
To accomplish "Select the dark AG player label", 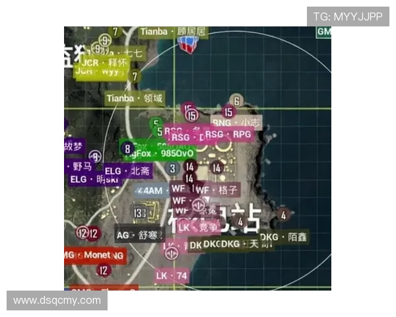I will (139, 235).
